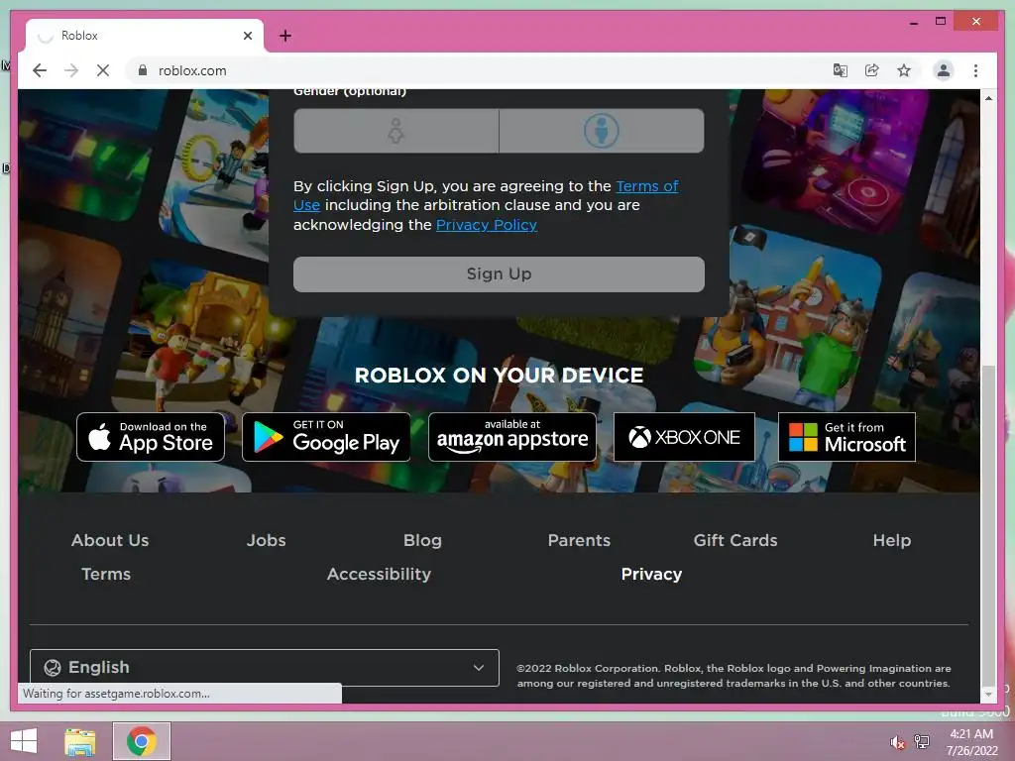Screen dimensions: 1015x761
Task: Click the ©2022 Roblox Corporation copyright text
Action: (734, 676)
